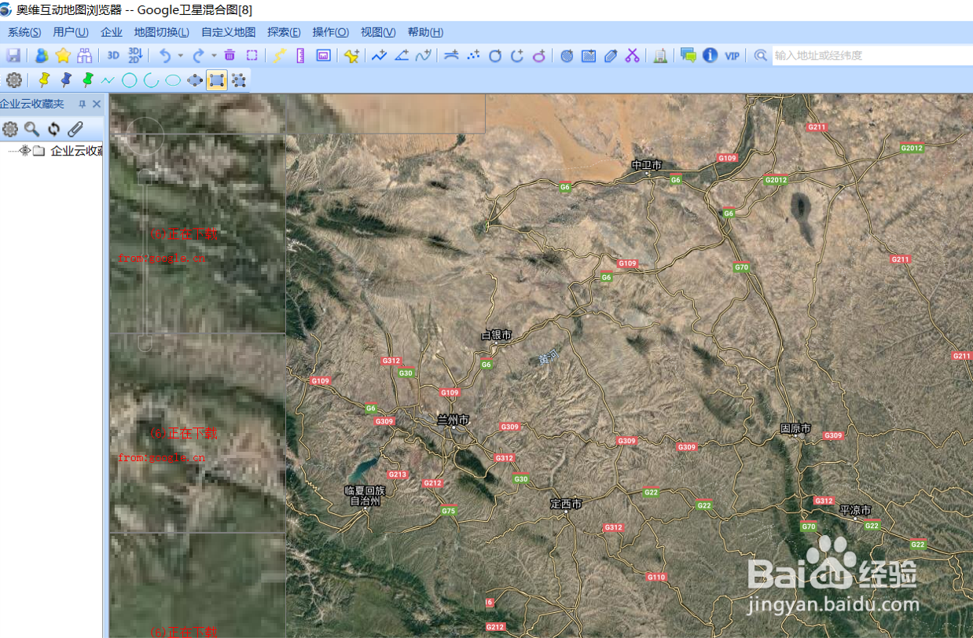973x638 pixels.
Task: Click the building icon in toolbar
Action: click(x=660, y=56)
